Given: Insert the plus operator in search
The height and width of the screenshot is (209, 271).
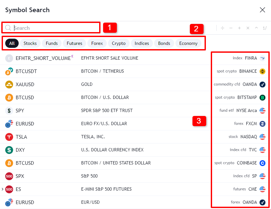Looking at the screenshot, I should tap(239, 28).
